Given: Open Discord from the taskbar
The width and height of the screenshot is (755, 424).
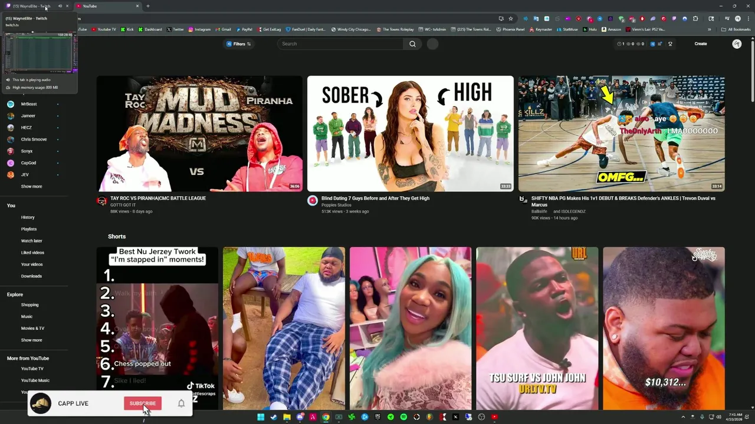Looking at the screenshot, I should tap(300, 417).
